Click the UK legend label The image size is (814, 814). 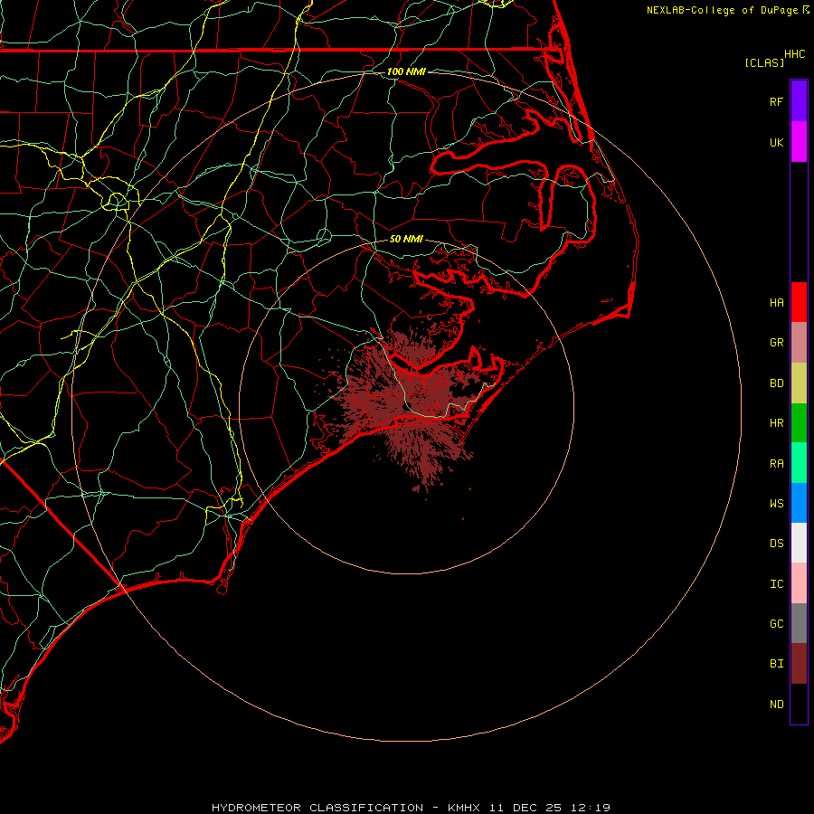[777, 142]
